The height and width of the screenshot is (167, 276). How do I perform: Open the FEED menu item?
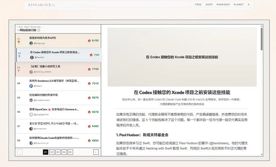198,4
